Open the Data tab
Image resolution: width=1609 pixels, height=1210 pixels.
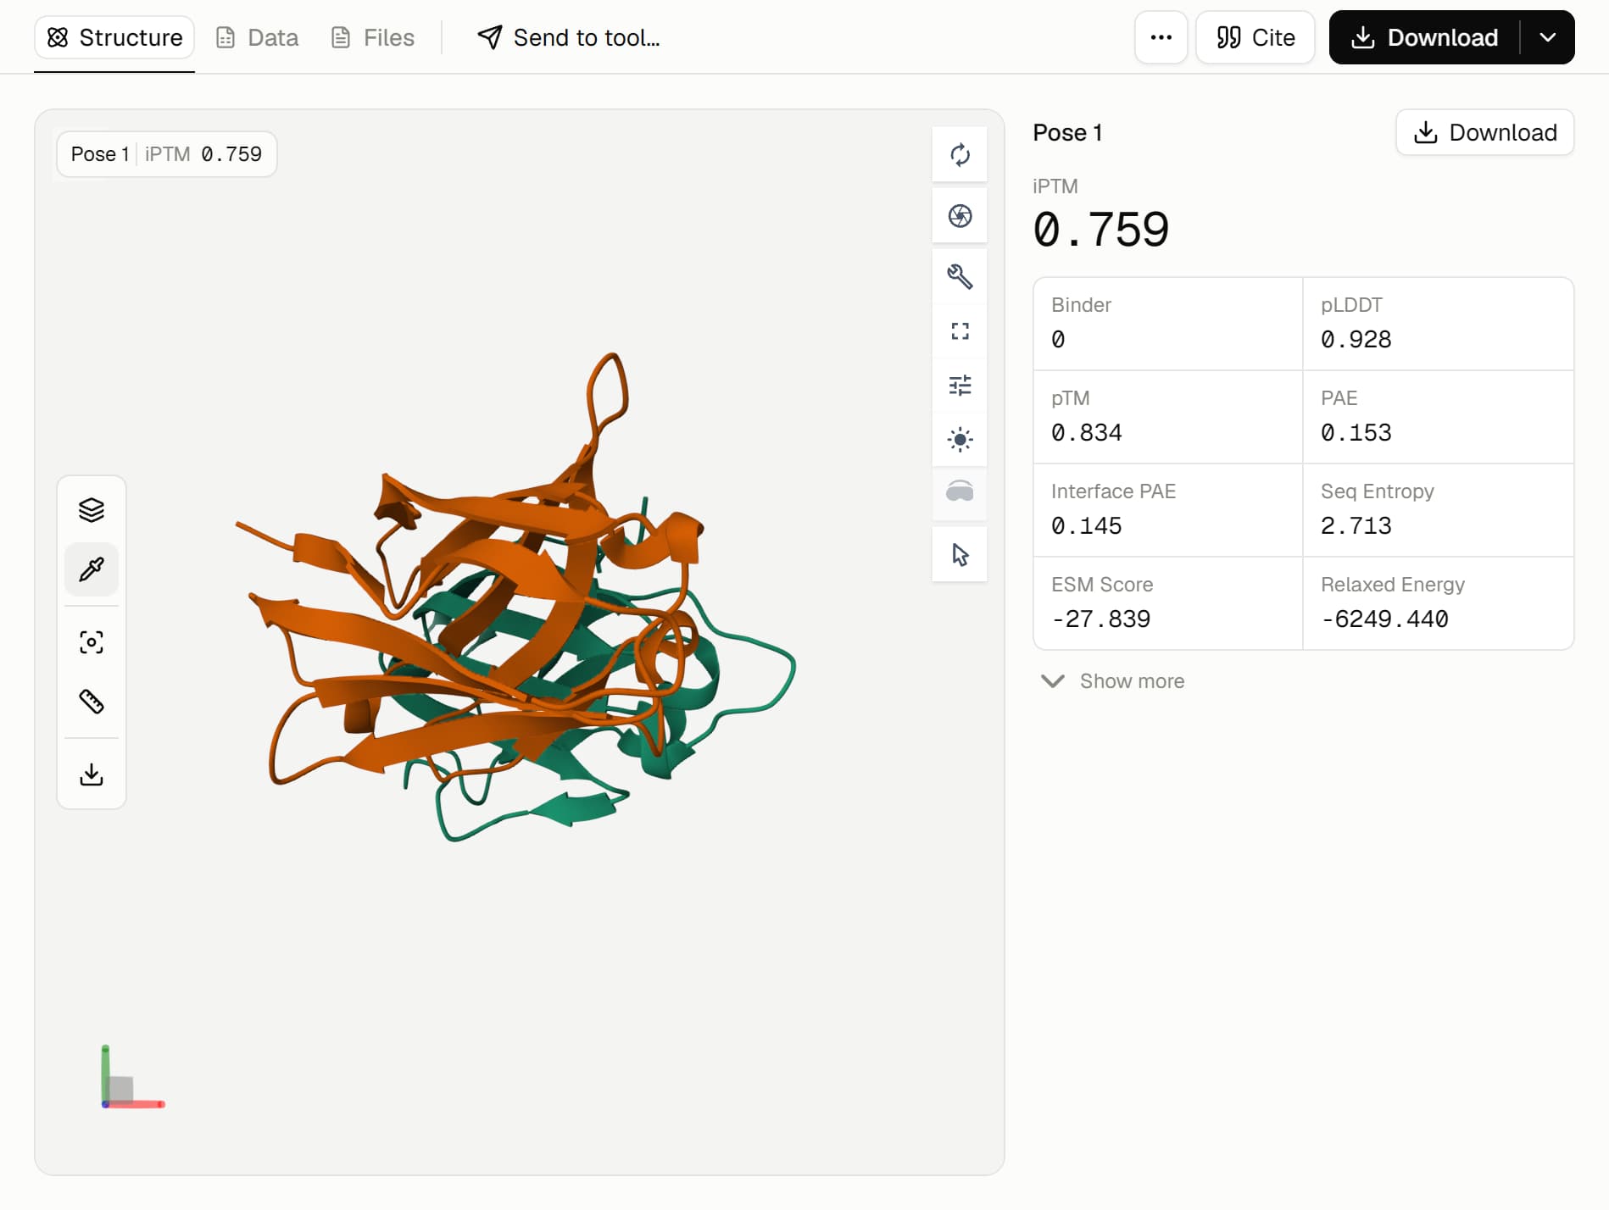coord(257,37)
